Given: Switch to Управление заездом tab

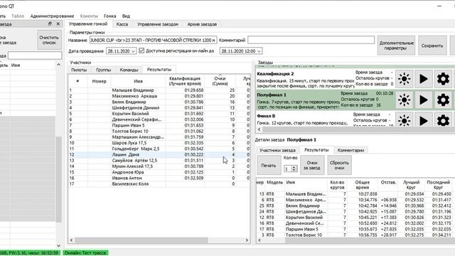Looking at the screenshot, I should click(158, 24).
